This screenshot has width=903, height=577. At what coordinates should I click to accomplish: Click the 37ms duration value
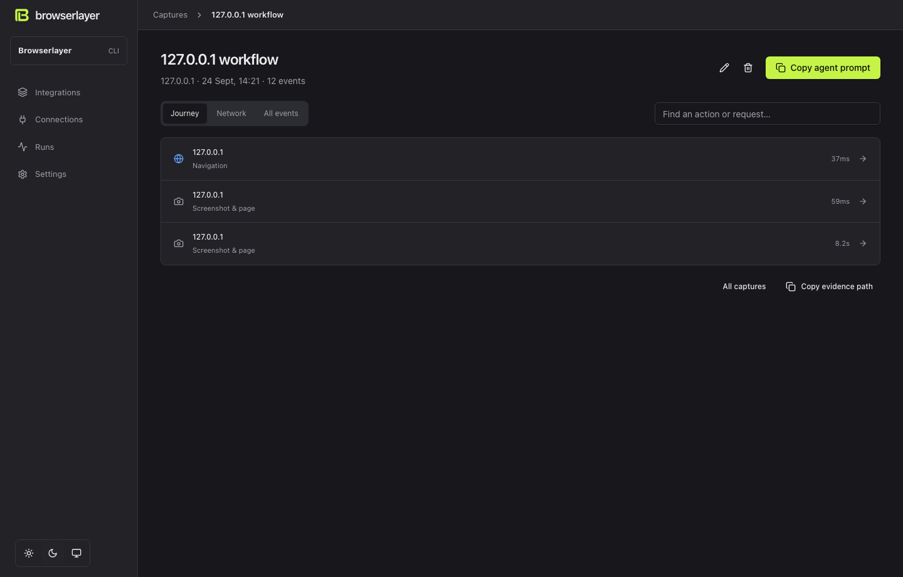click(x=840, y=159)
